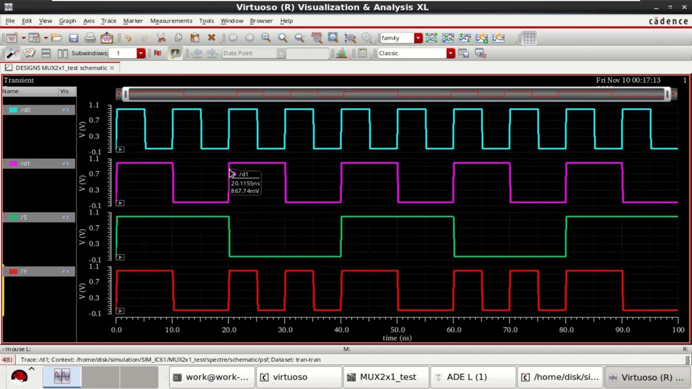Arrange subwindows side by side vertically
The width and height of the screenshot is (692, 389).
[63, 53]
